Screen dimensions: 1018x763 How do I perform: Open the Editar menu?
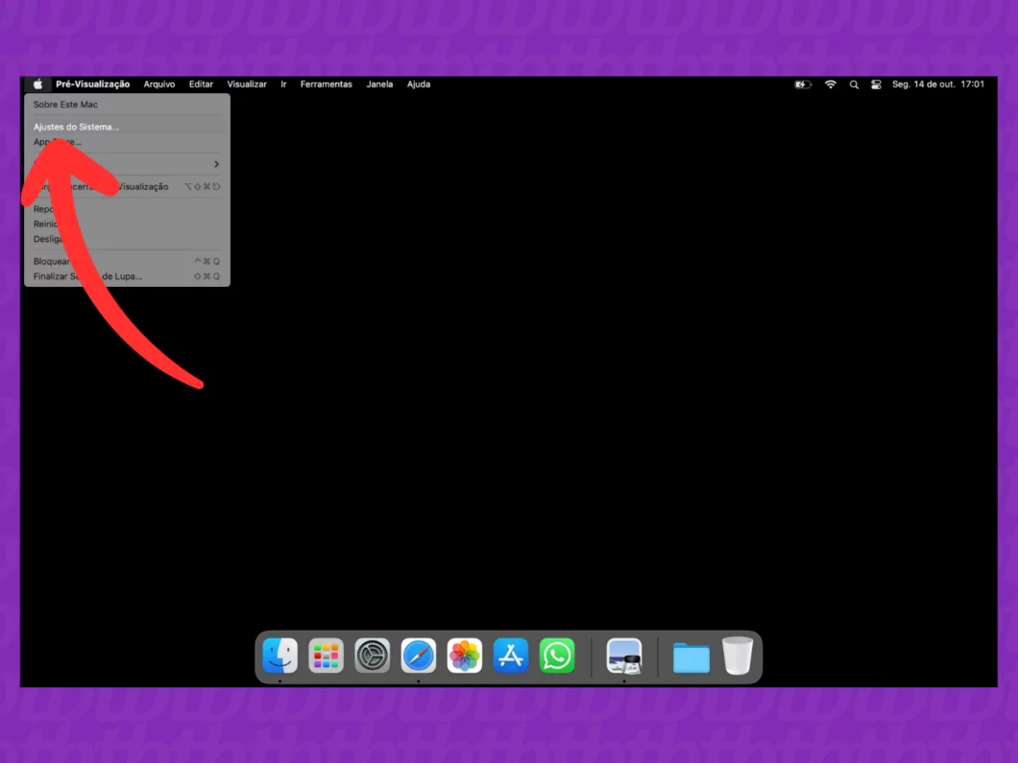coord(201,84)
